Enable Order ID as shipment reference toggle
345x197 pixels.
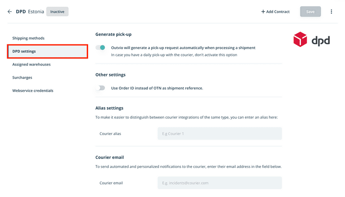(100, 88)
